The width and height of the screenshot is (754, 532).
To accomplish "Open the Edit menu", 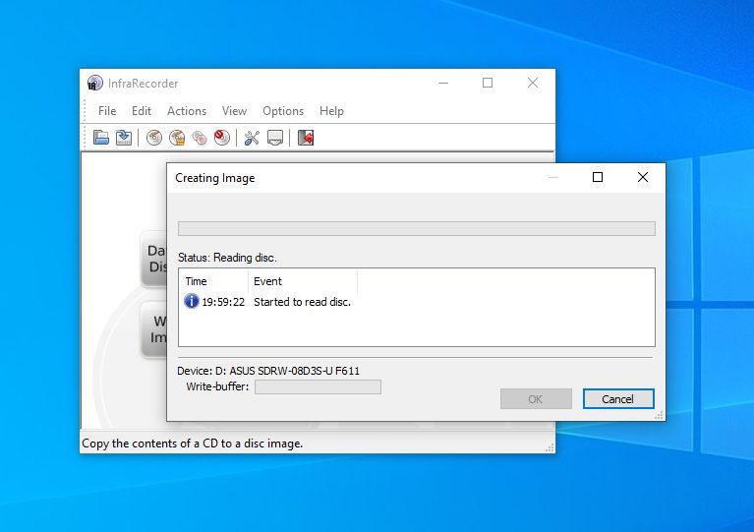I will coord(142,111).
